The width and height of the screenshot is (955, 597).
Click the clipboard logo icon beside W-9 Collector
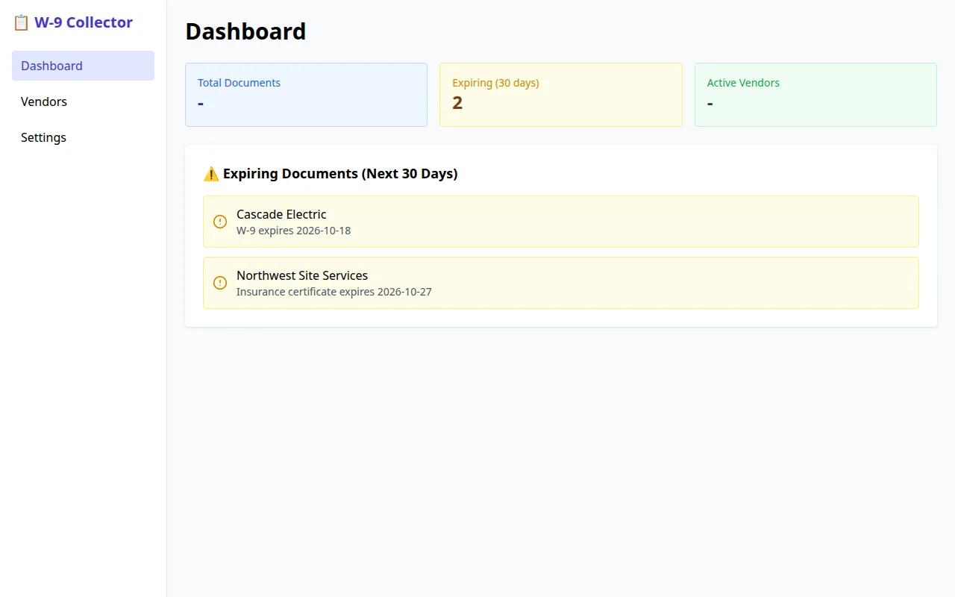tap(21, 22)
